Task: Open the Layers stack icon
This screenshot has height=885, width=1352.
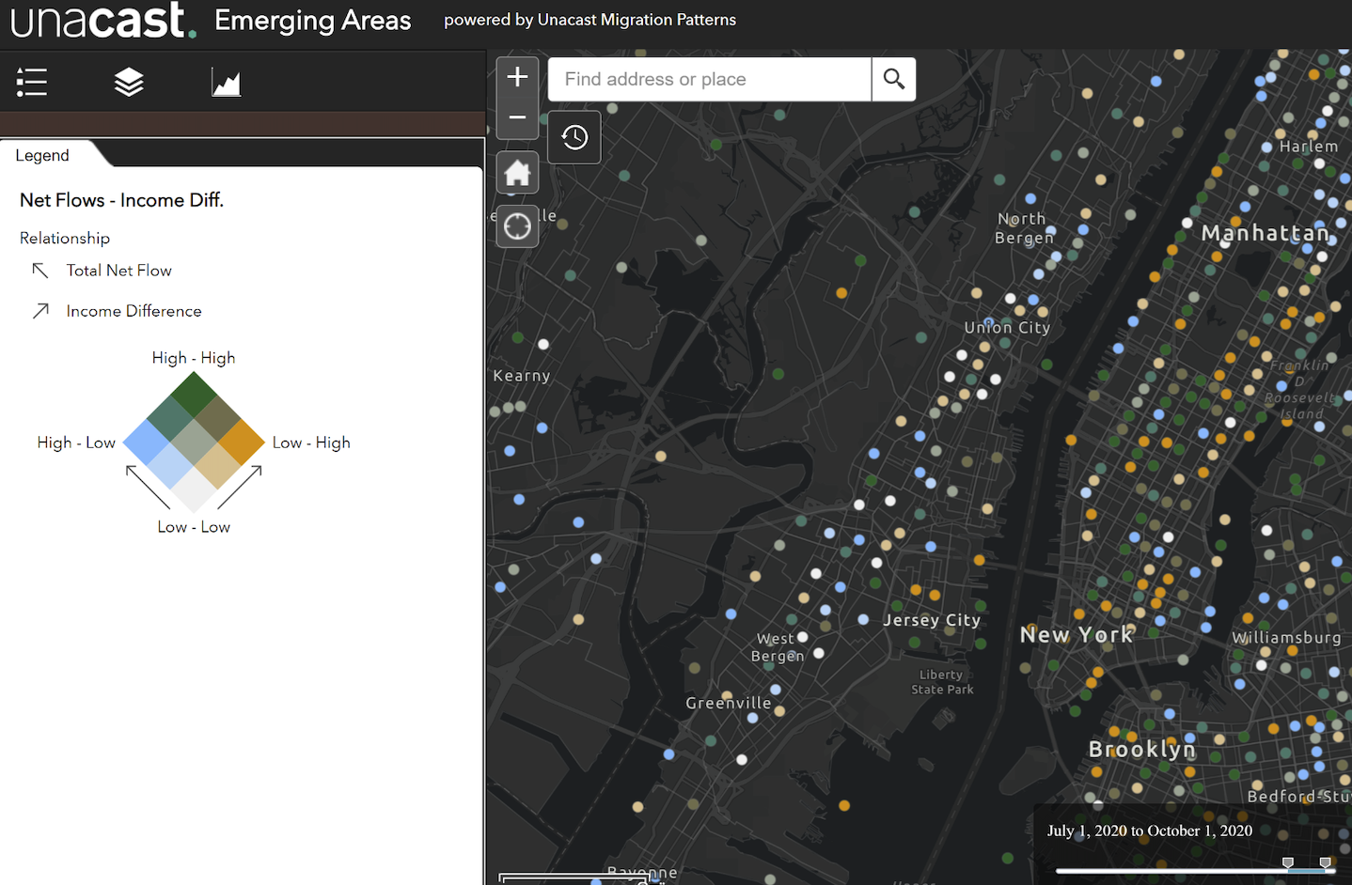Action: coord(129,83)
